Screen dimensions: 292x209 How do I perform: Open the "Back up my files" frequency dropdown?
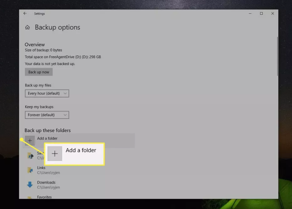(x=47, y=93)
